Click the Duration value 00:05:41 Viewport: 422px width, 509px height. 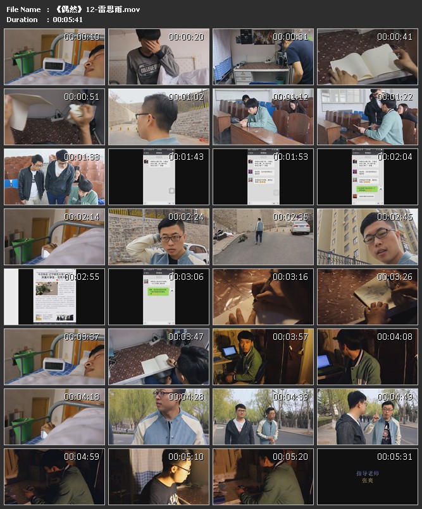click(x=68, y=20)
